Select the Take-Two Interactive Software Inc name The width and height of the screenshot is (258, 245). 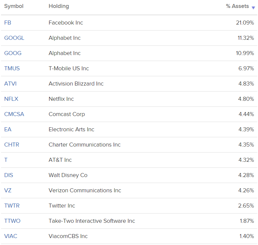[x=92, y=221]
